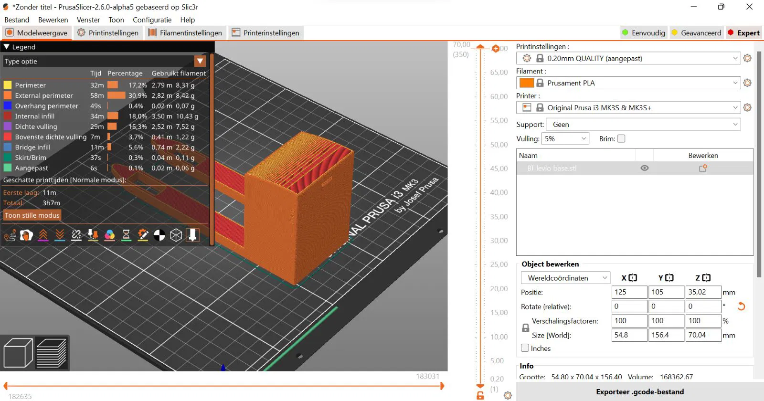Screen dimensions: 764x401
Task: Open the Bestand menu
Action: (17, 20)
